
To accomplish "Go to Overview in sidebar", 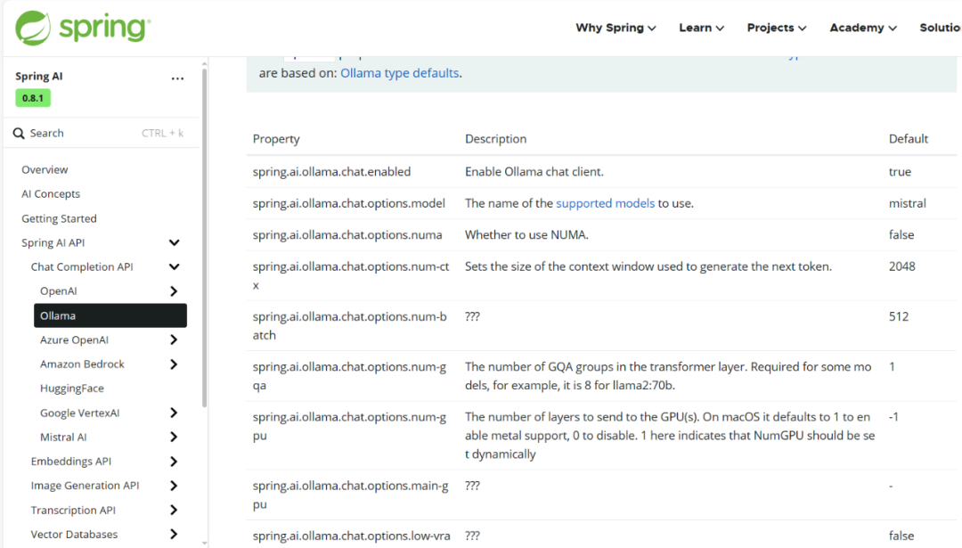I will [x=45, y=169].
